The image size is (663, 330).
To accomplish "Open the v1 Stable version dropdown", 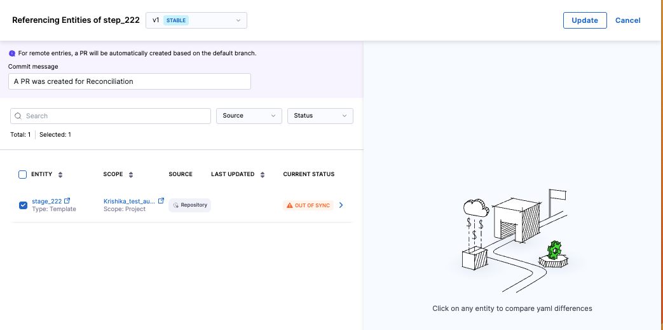I will [x=196, y=20].
